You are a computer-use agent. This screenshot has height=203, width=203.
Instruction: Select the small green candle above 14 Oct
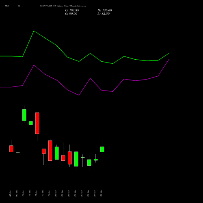click(x=31, y=123)
